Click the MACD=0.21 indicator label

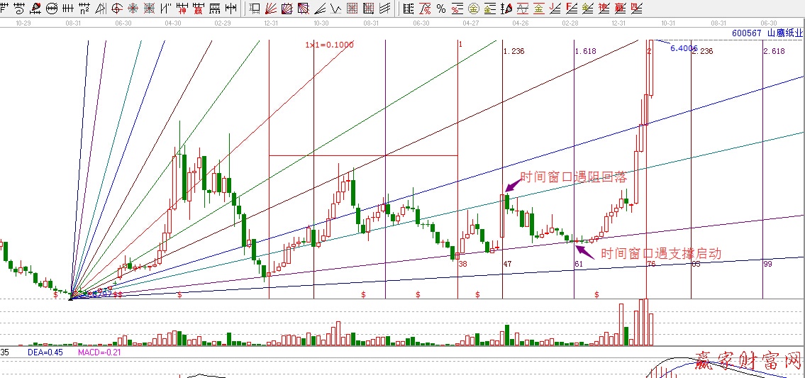98,352
